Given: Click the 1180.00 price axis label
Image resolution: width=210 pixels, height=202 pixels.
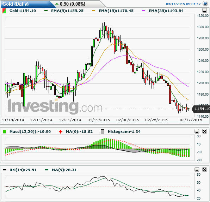Looking at the screenshot, I should tap(203, 95).
